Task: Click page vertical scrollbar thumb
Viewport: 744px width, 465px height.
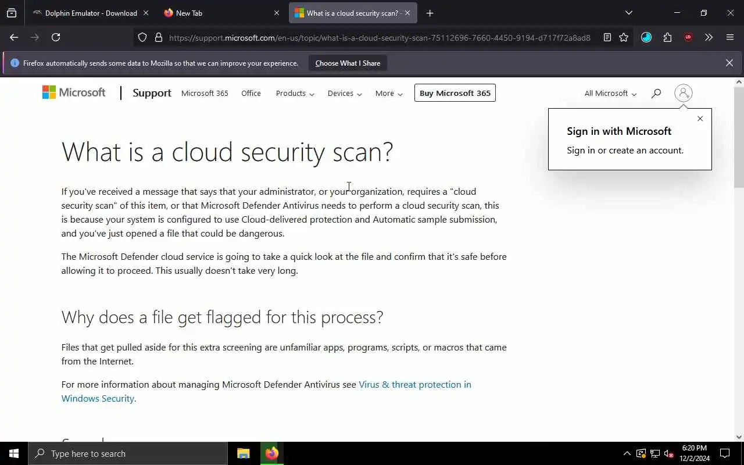Action: (739, 137)
